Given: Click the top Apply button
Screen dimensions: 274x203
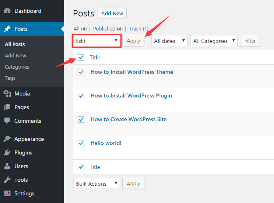Looking at the screenshot, I should click(133, 41).
